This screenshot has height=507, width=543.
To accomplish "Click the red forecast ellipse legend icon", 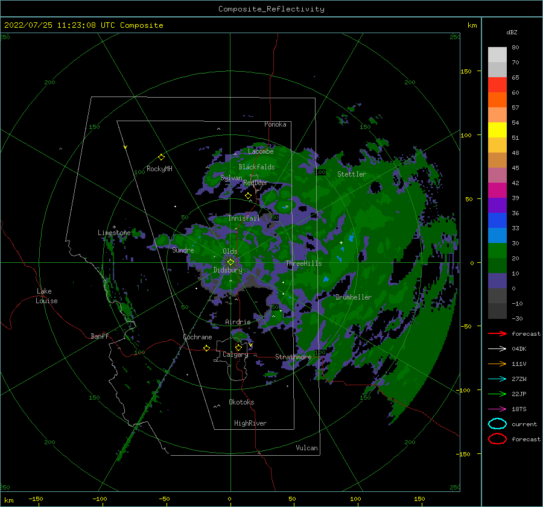I will click(x=497, y=439).
